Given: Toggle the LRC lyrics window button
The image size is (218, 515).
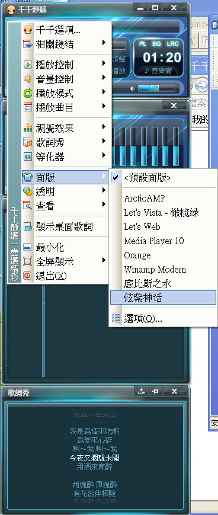Looking at the screenshot, I should tap(172, 44).
